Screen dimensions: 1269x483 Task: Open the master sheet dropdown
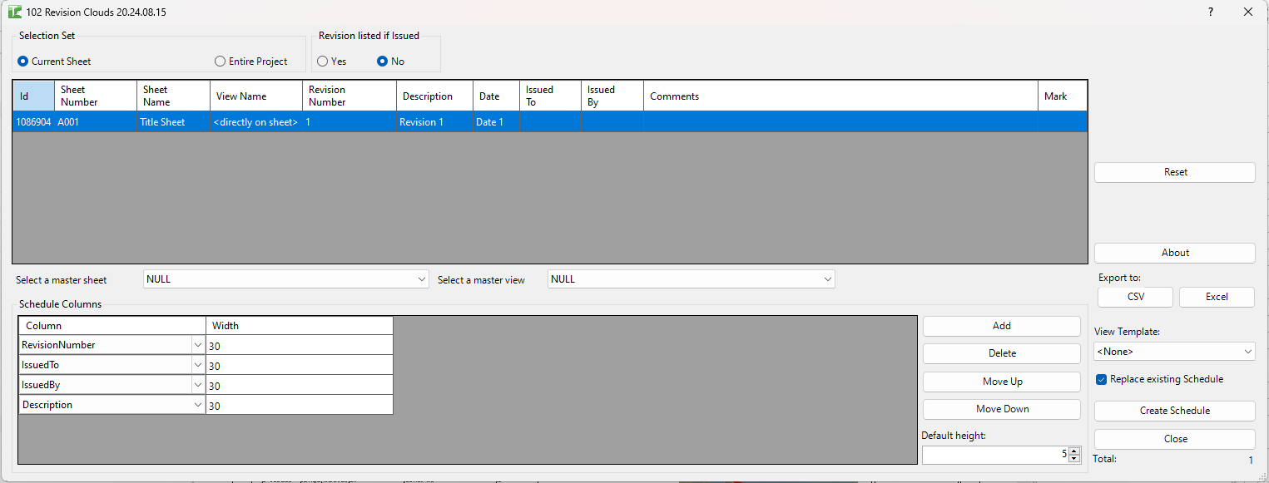422,279
